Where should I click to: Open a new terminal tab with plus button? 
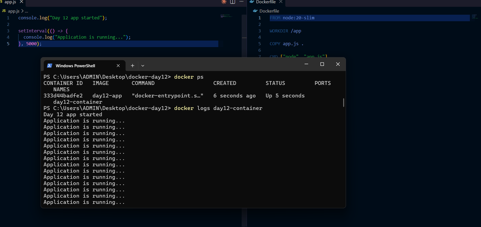click(x=132, y=66)
